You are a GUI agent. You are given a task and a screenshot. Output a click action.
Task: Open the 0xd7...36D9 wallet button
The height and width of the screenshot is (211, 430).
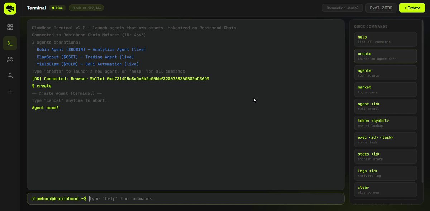(x=381, y=8)
